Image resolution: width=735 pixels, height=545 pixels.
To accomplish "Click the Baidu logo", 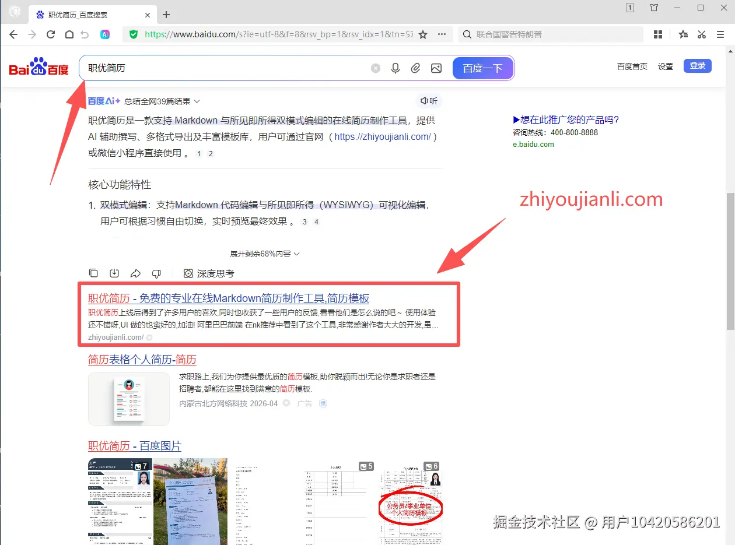I will point(38,67).
